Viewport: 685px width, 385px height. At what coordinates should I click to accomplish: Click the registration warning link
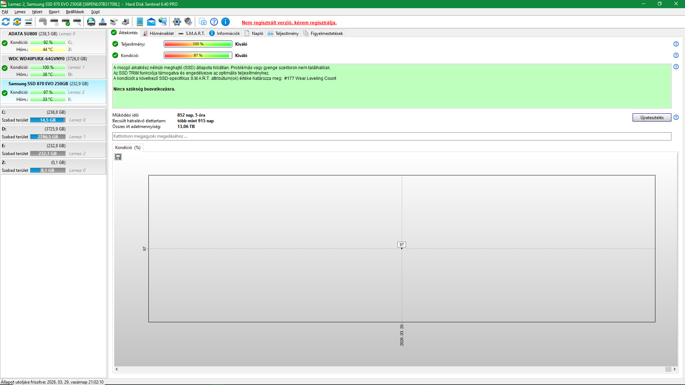(289, 22)
